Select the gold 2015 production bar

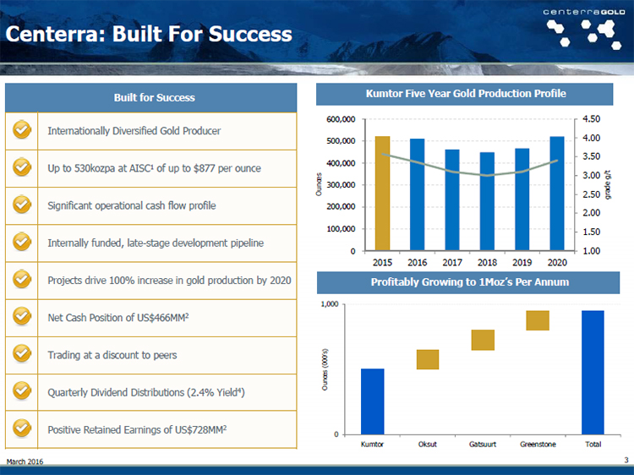[x=382, y=194]
